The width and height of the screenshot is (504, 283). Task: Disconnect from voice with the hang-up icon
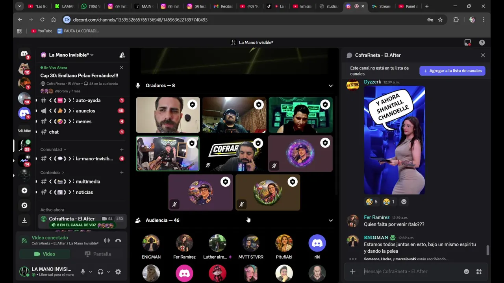(118, 241)
